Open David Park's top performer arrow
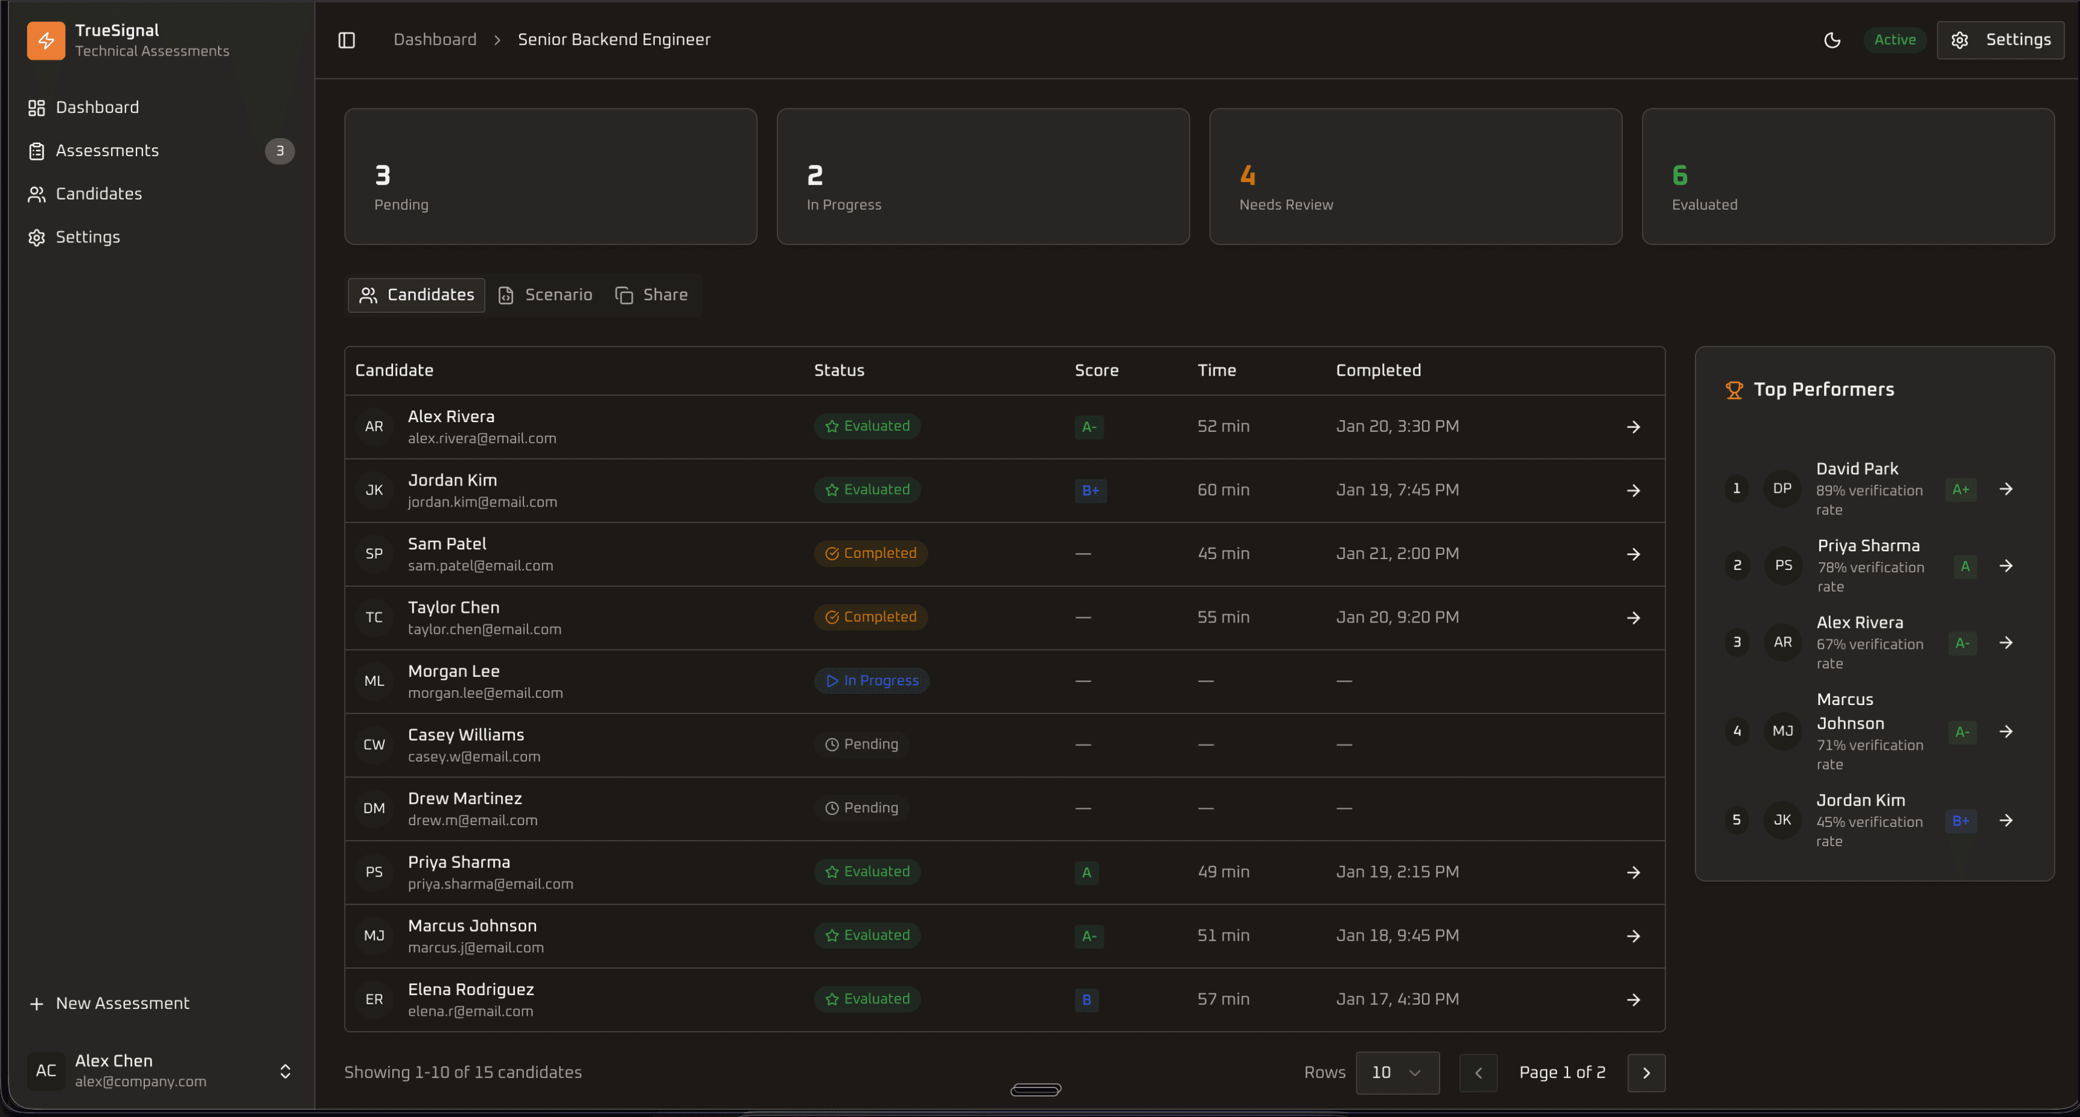 (x=2006, y=489)
